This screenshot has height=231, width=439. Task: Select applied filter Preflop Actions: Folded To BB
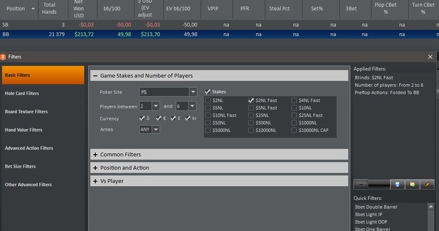tap(387, 93)
